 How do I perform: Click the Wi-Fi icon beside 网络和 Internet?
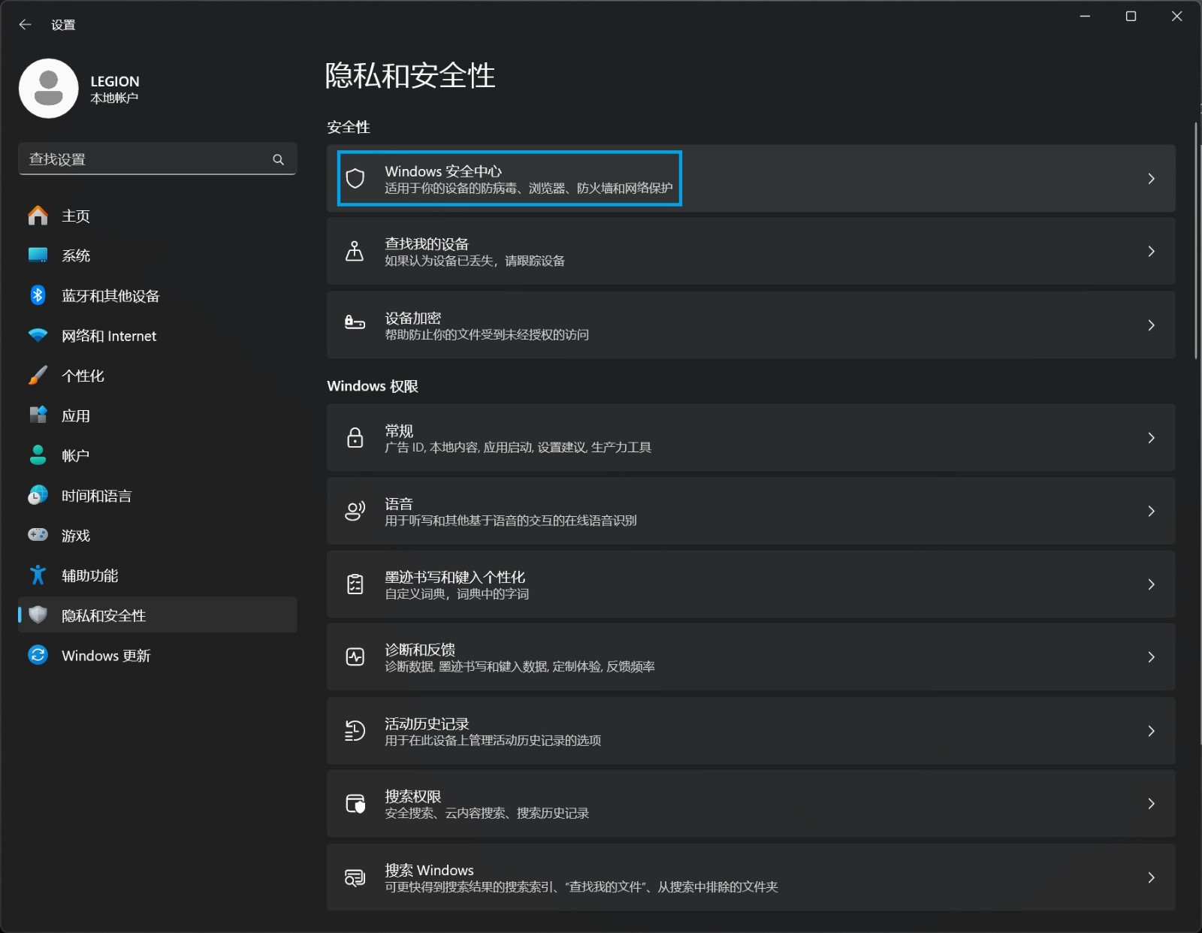click(x=38, y=335)
